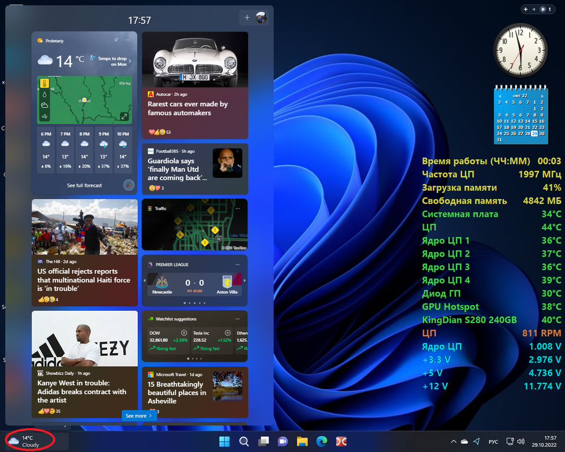This screenshot has height=452, width=565.
Task: Click the OneDrive cloud tray icon
Action: point(464,441)
